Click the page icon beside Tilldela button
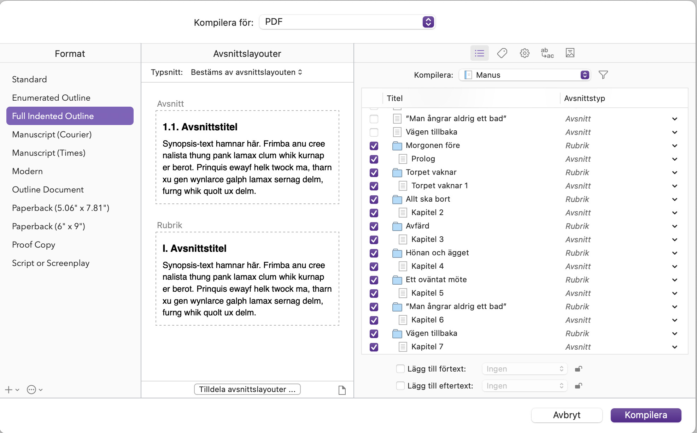This screenshot has height=433, width=697. click(342, 390)
